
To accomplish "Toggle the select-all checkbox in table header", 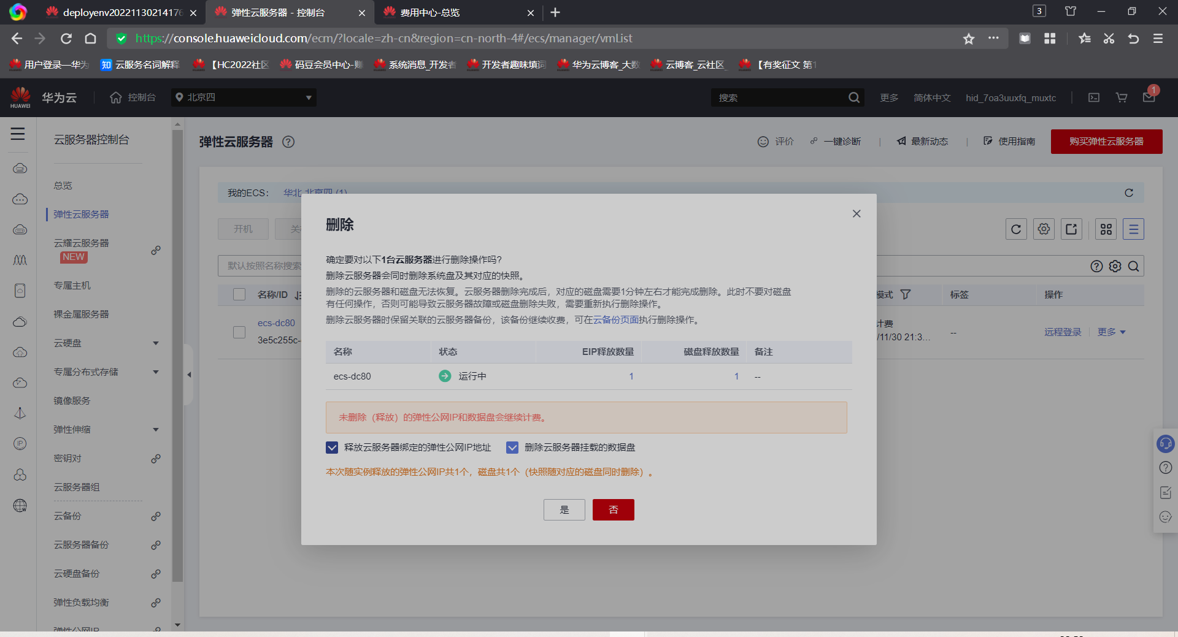I will (x=239, y=295).
